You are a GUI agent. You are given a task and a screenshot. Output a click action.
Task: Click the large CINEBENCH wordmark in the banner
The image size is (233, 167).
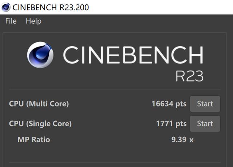point(133,55)
